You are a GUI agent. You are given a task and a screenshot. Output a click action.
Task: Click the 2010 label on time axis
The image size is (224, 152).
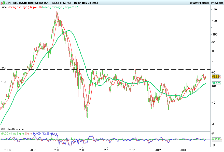tap(107, 150)
